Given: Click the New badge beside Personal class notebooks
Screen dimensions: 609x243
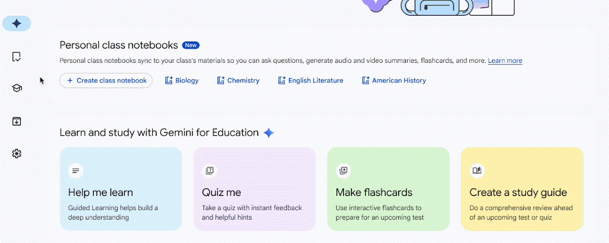Looking at the screenshot, I should 191,45.
